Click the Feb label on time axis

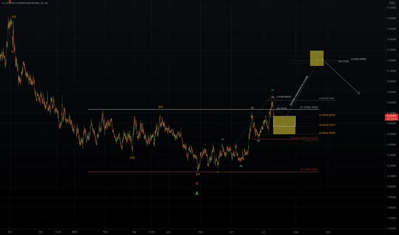point(105,232)
